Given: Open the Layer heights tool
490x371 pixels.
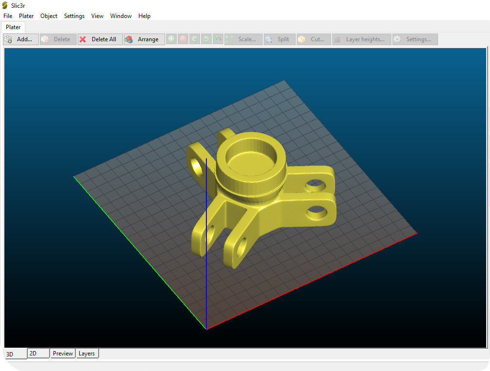Looking at the screenshot, I should 361,39.
